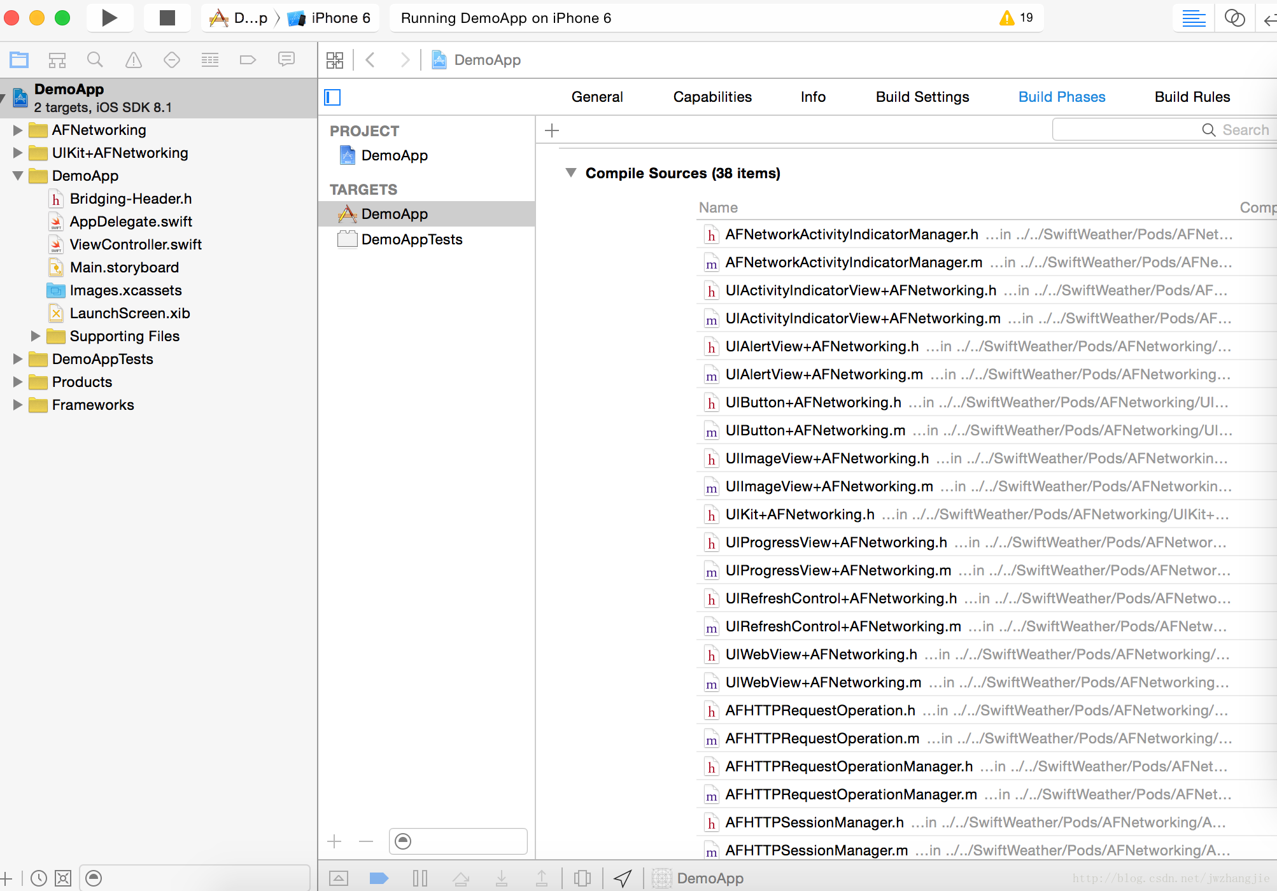Click the add build phase plus button
This screenshot has height=891, width=1277.
552,130
